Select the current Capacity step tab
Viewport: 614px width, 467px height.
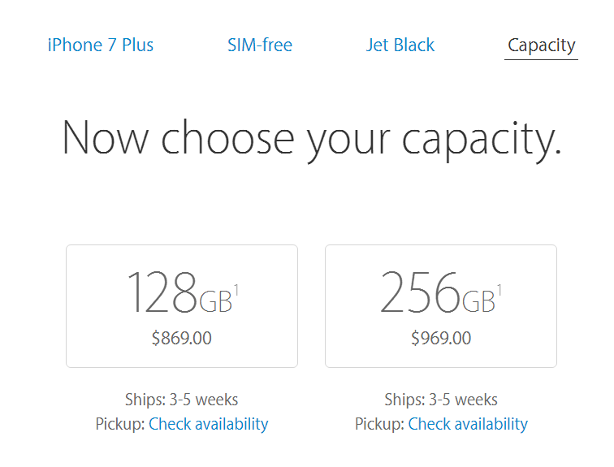(x=541, y=45)
